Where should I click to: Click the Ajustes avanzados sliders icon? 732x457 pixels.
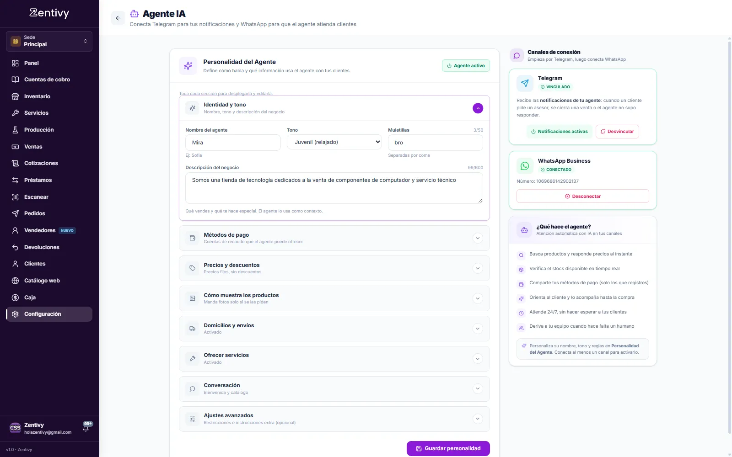point(193,419)
